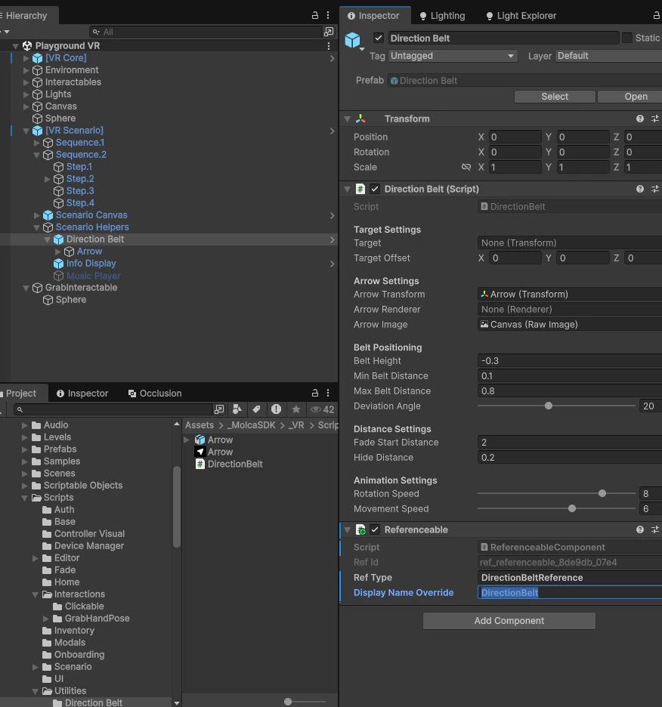Click the Hierarchy panel lock icon
662x707 pixels.
(x=315, y=15)
